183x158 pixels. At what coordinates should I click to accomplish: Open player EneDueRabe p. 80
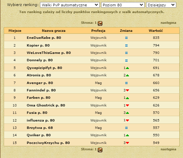coord(44,38)
